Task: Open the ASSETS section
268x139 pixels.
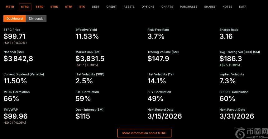Action: 129,7
